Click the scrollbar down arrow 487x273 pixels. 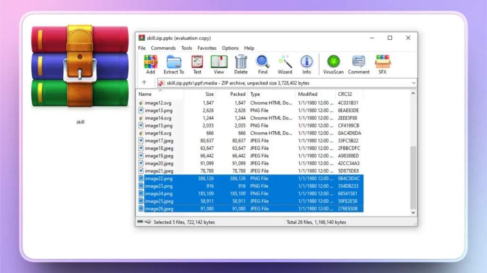[x=412, y=213]
